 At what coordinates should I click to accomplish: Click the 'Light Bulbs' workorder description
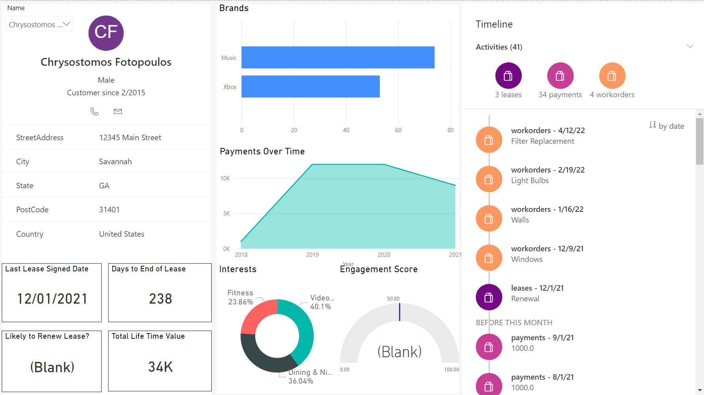pos(530,180)
